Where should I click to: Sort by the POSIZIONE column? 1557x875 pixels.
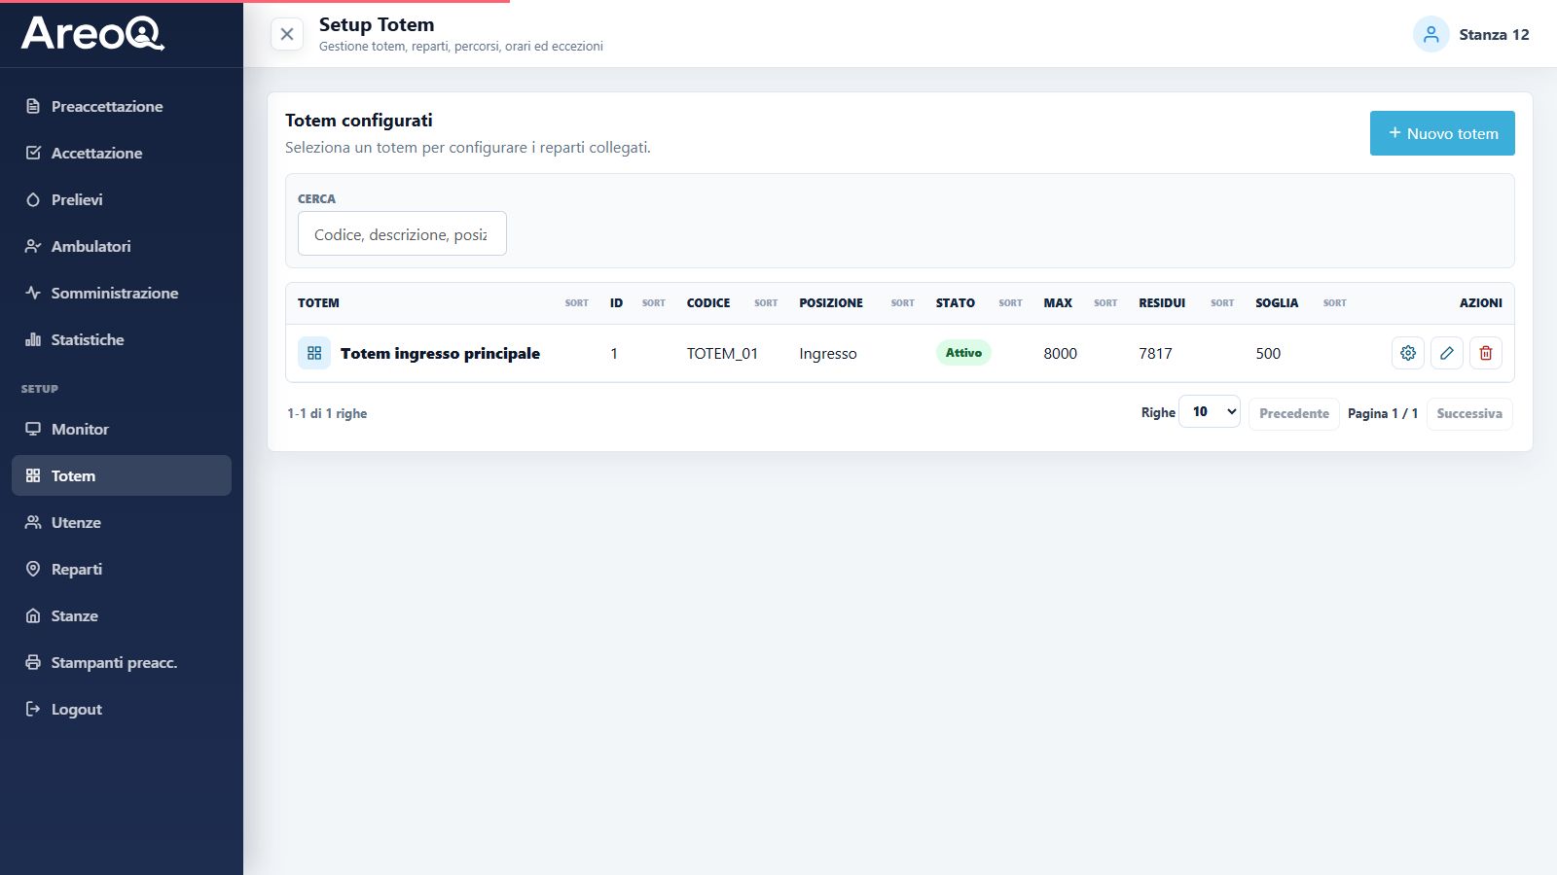coord(903,303)
